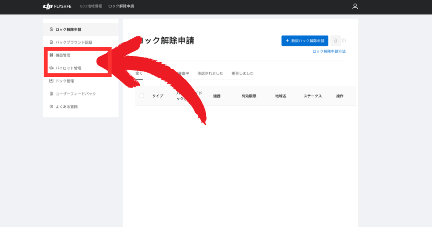
Task: Open バックグラウンド認証 in the sidebar
Action: click(x=74, y=42)
